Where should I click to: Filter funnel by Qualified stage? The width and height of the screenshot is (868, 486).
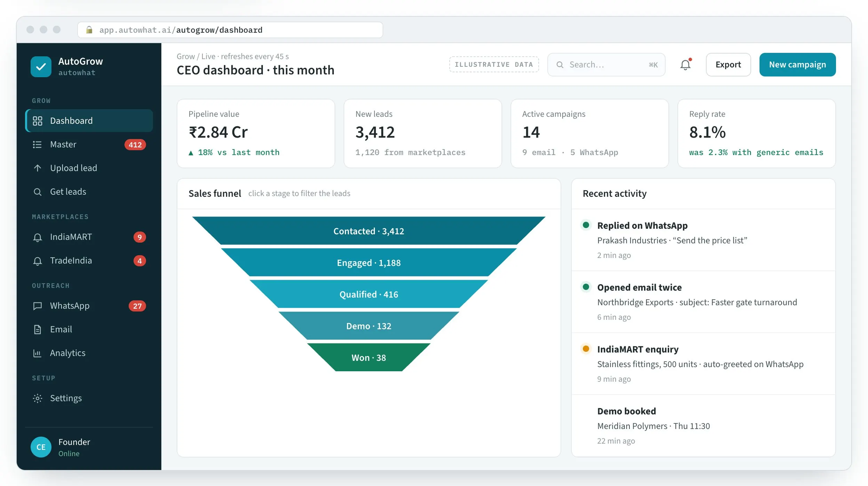369,294
